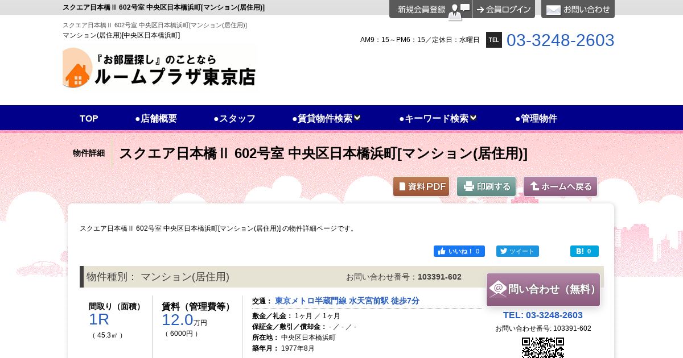Image resolution: width=683 pixels, height=358 pixels.
Task: Open 管理物件 menu item
Action: (x=536, y=118)
